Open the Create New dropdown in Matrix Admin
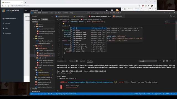The width and height of the screenshot is (177, 99). [34, 10]
